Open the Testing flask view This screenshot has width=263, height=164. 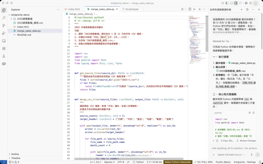[x=4, y=56]
